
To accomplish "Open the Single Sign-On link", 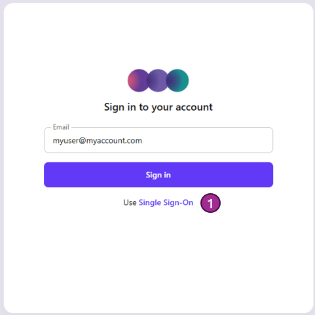I will [166, 202].
